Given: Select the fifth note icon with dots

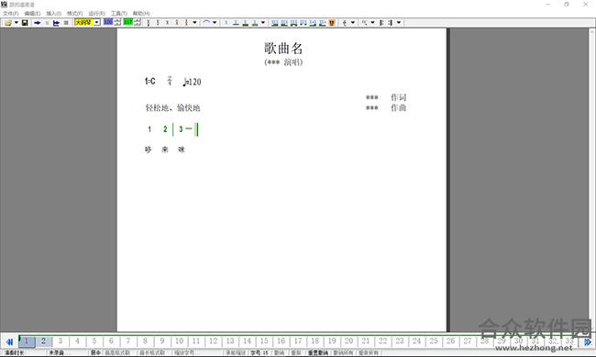Looking at the screenshot, I should tap(186, 23).
